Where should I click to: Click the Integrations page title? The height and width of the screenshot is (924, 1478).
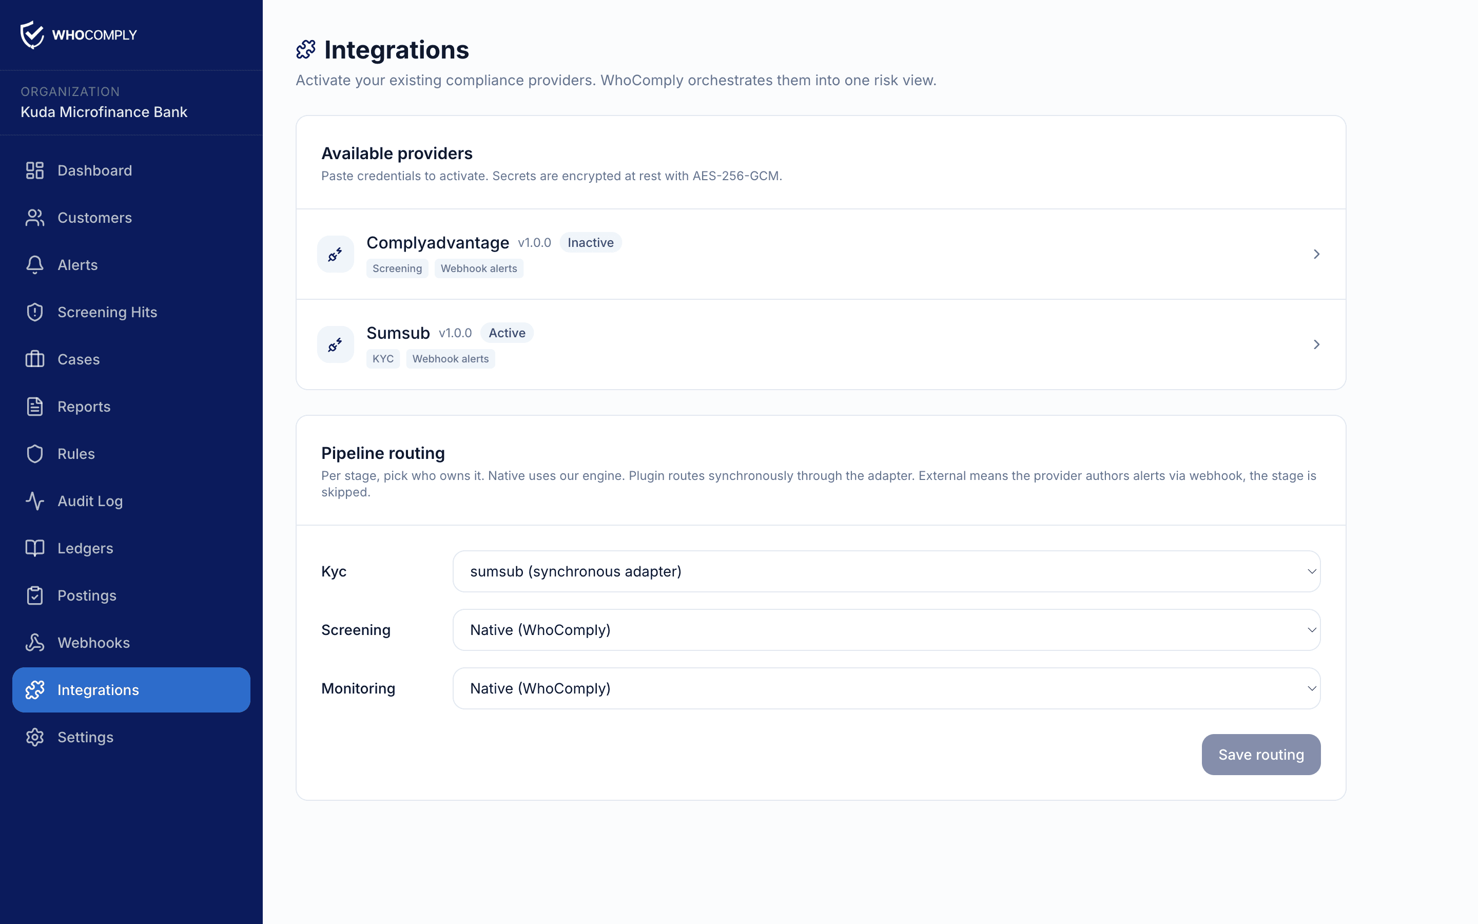pos(396,49)
